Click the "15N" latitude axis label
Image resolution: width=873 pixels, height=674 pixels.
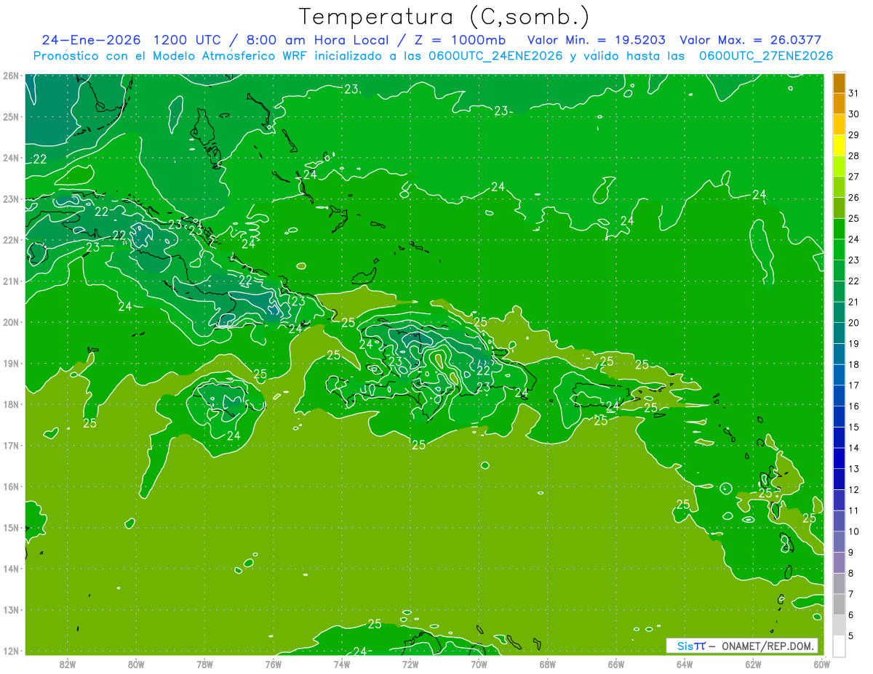(x=11, y=527)
